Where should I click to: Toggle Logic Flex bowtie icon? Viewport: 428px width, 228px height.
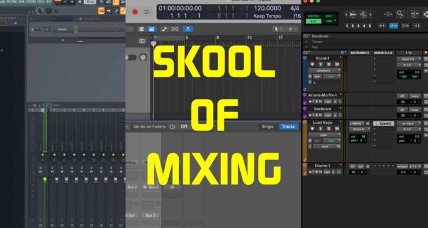pyautogui.click(x=175, y=29)
